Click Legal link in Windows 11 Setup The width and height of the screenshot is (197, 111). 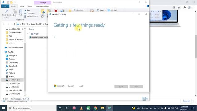click(81, 86)
